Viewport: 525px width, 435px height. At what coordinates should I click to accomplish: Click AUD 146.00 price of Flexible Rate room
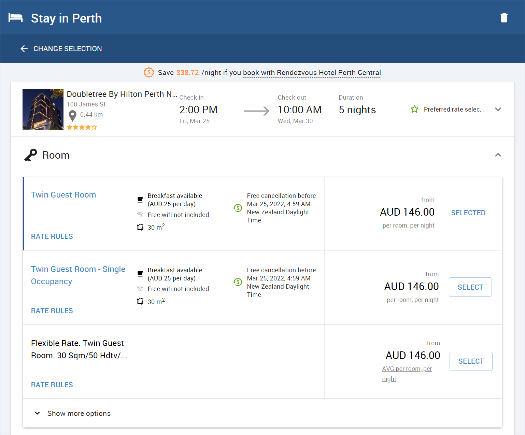pos(413,356)
